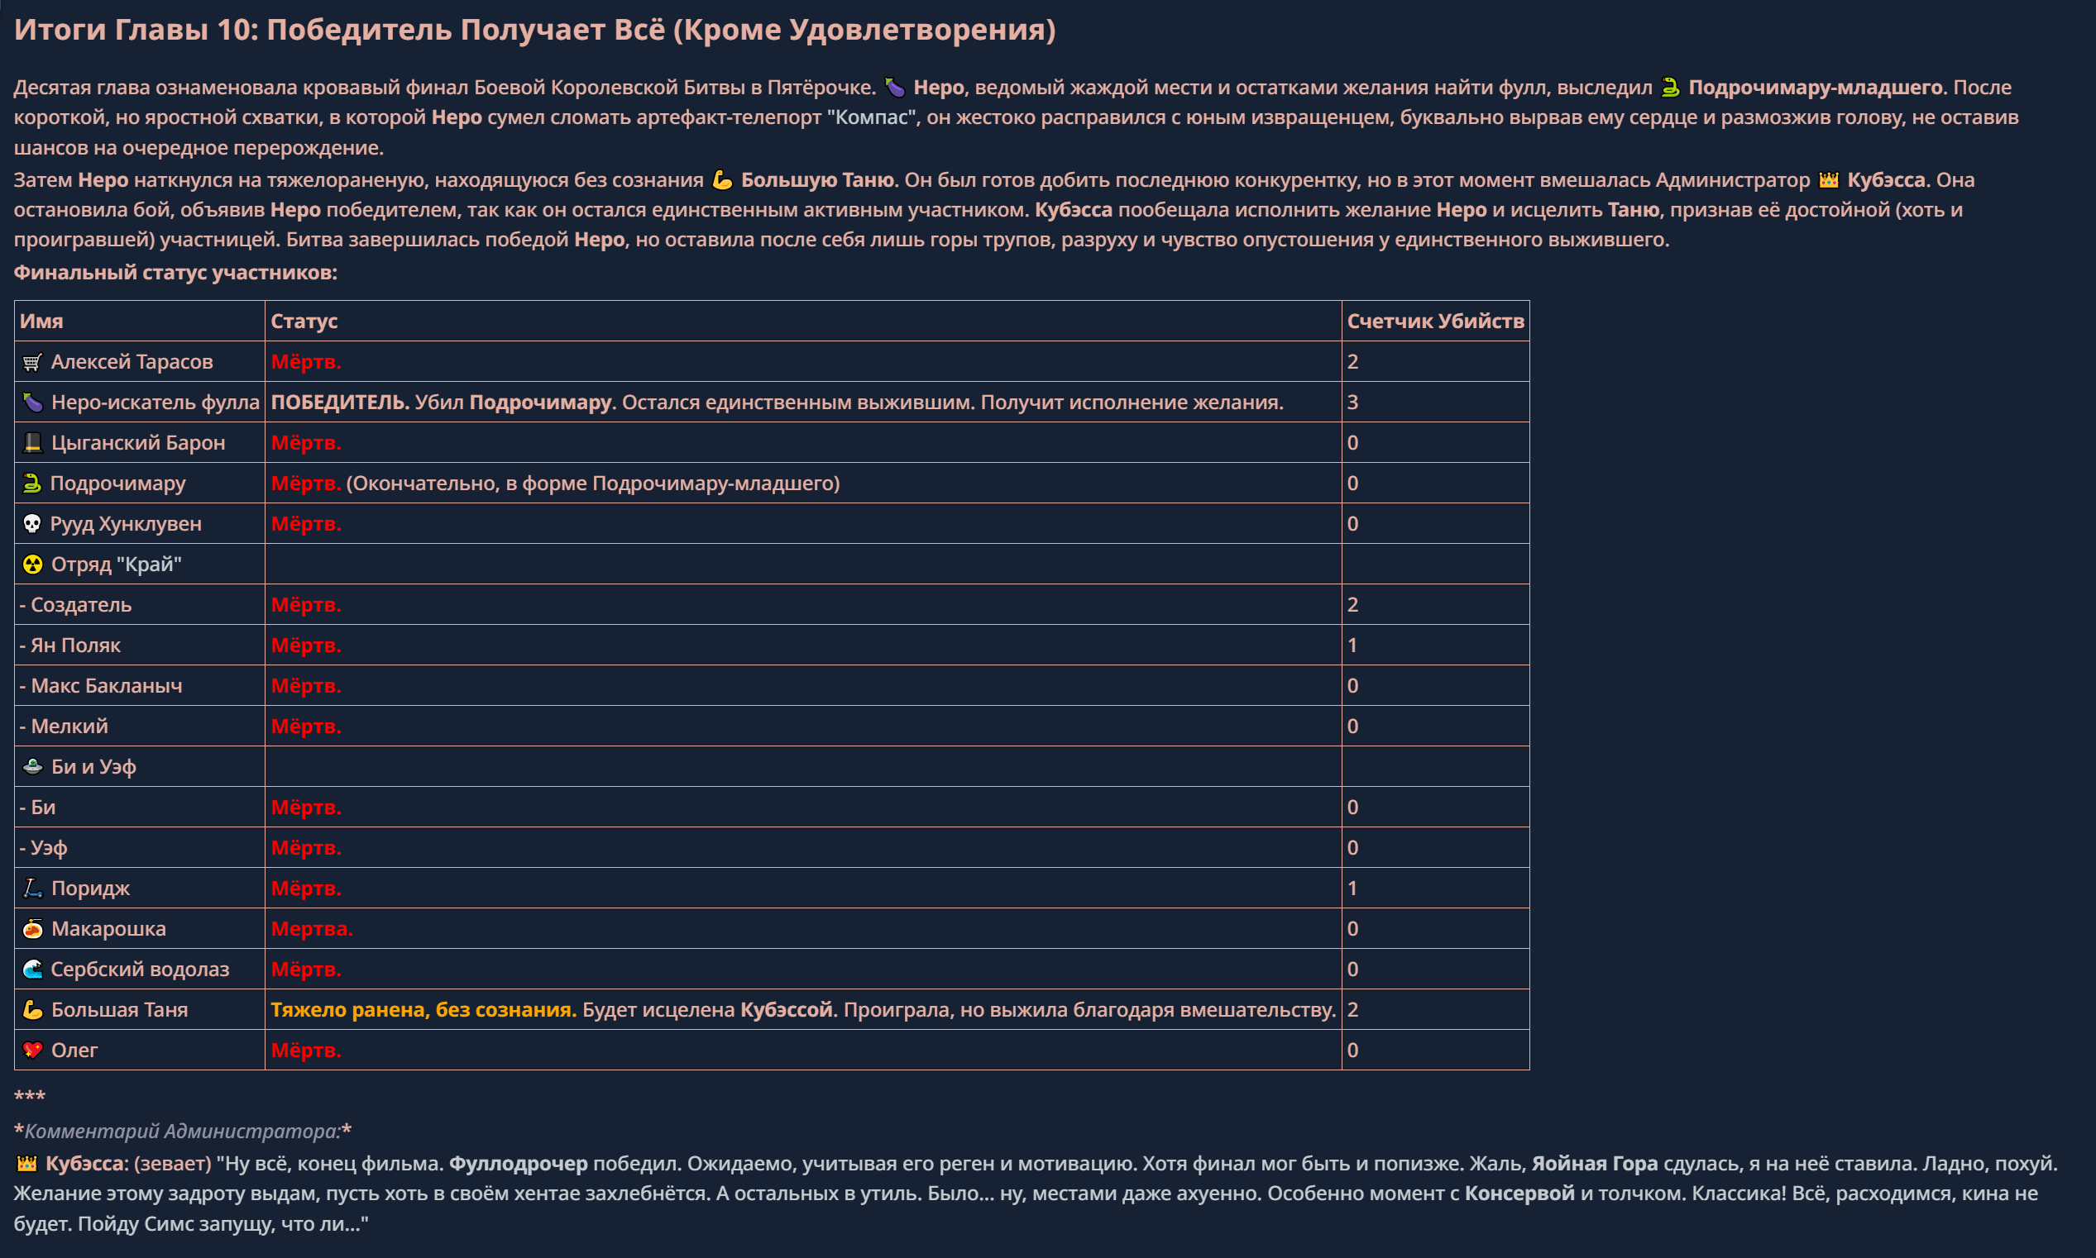
Task: Click the ПОБЕДИТЕЛЬ status text in Неро row
Action: [x=340, y=403]
